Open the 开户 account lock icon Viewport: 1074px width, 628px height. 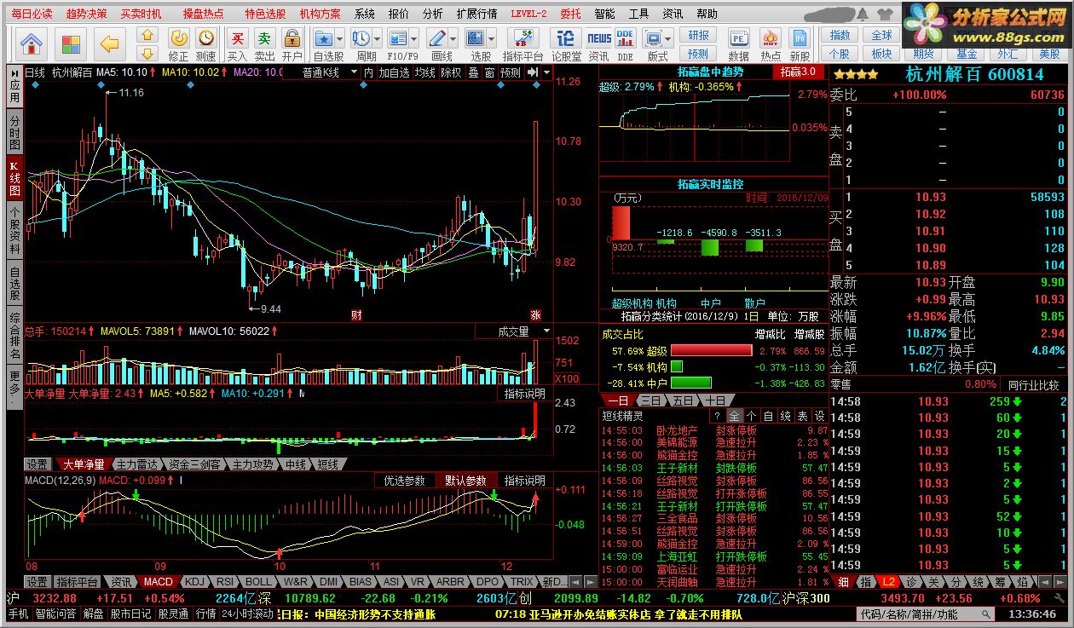tap(292, 43)
